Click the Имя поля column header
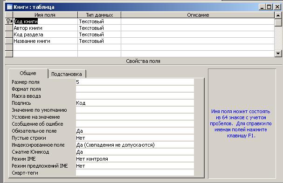 pos(45,15)
